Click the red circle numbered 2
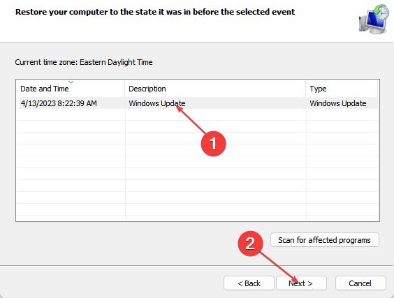The width and height of the screenshot is (394, 298). 250,244
